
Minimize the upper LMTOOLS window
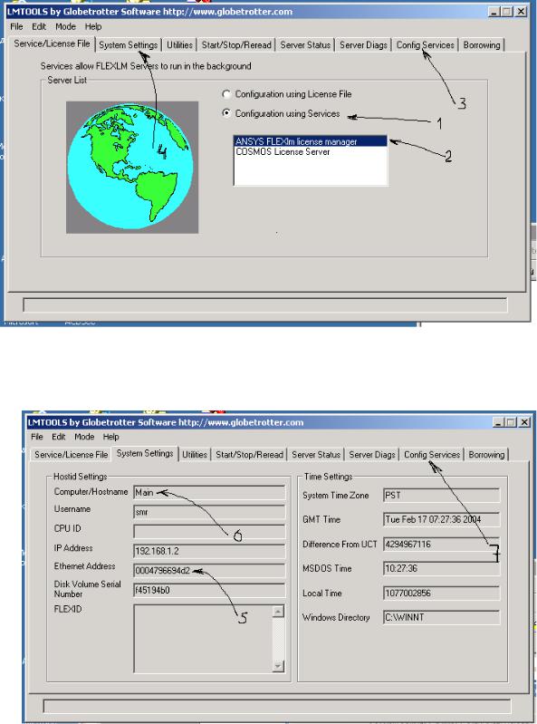tap(494, 12)
